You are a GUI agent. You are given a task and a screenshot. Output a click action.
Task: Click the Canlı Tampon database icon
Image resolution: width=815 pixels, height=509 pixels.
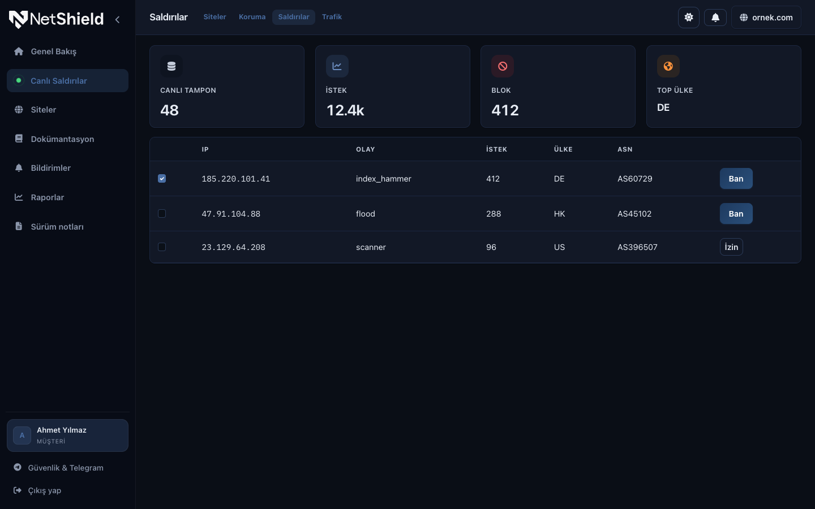pos(171,66)
